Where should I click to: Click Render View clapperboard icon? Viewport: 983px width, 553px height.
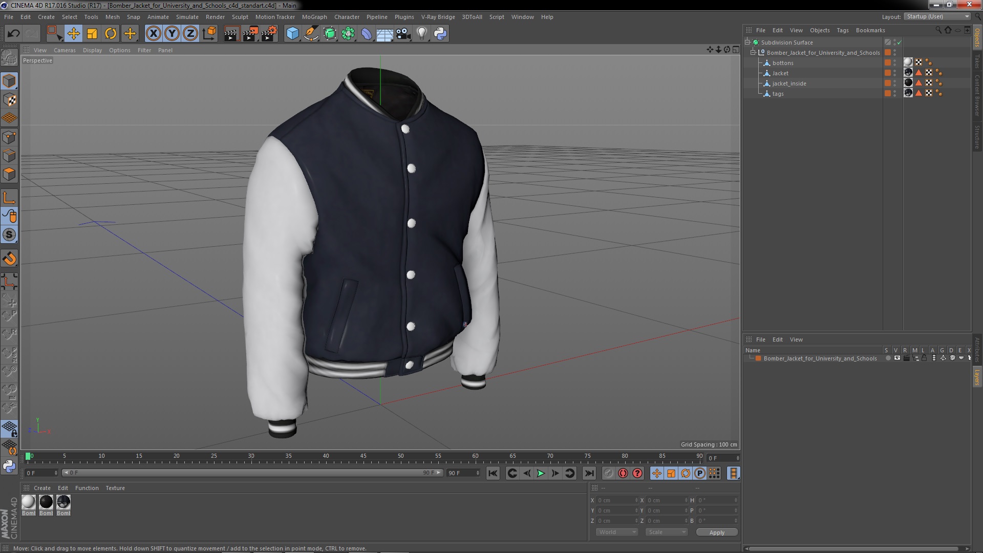[231, 34]
